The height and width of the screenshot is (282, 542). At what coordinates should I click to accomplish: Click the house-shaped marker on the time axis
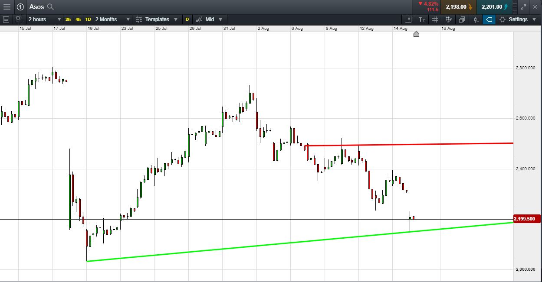pos(416,34)
